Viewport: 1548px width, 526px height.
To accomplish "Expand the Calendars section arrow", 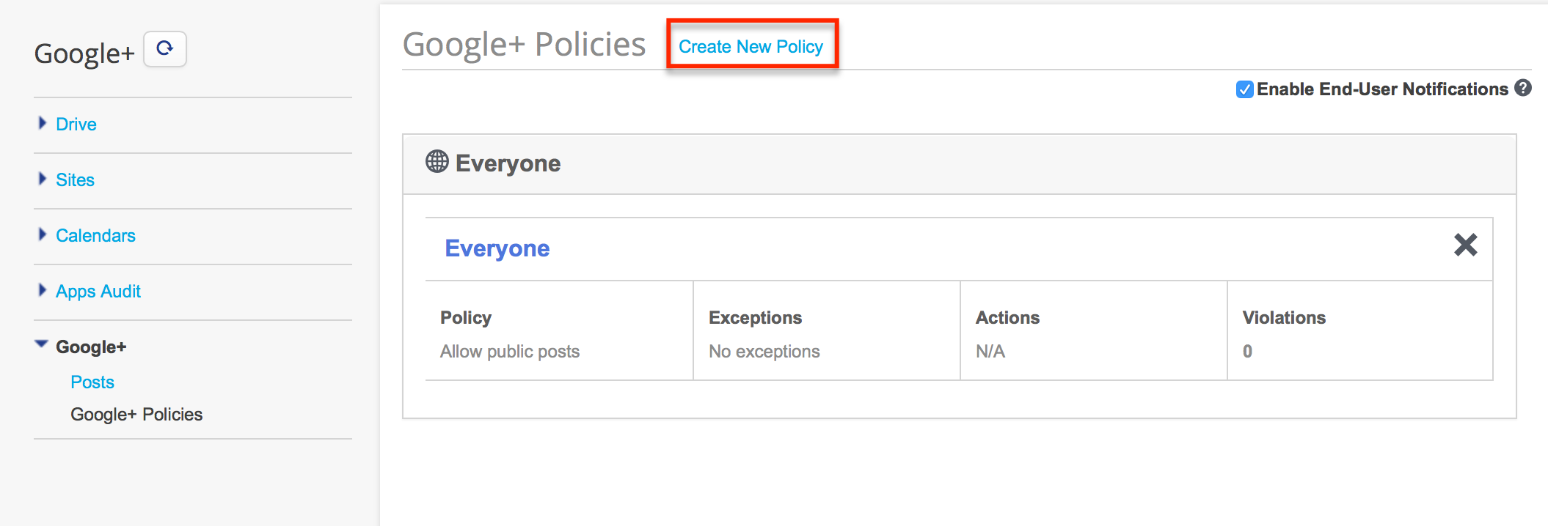I will coord(43,234).
